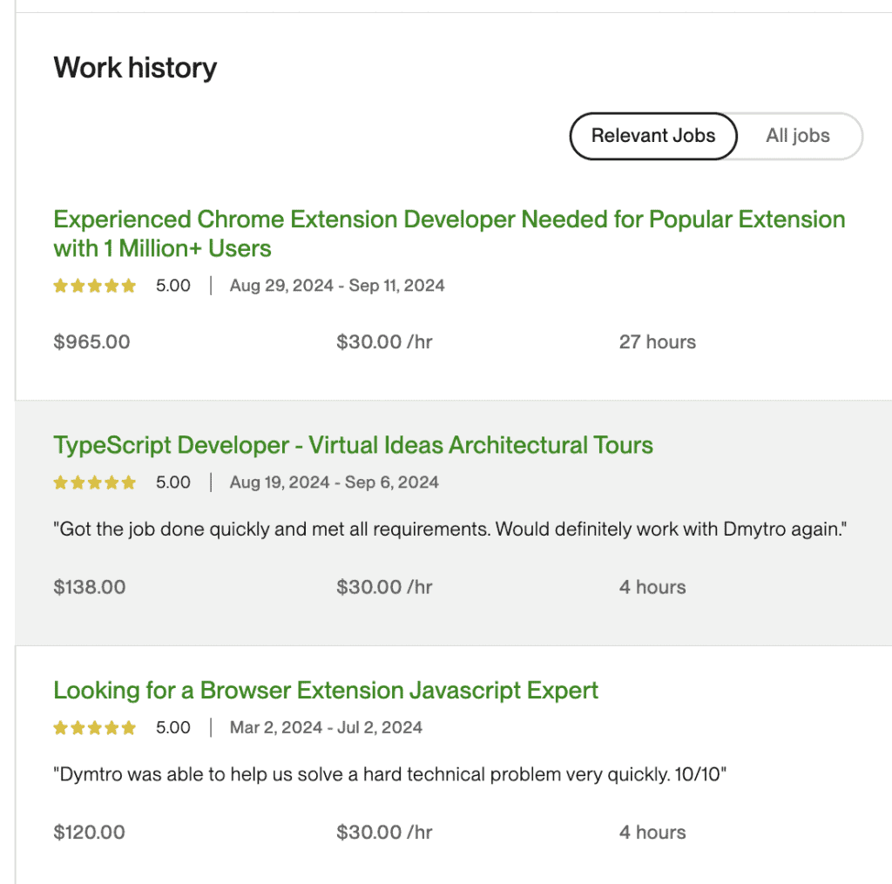Viewport: 892px width, 884px height.
Task: Click the $965.00 earnings amount
Action: [x=91, y=342]
